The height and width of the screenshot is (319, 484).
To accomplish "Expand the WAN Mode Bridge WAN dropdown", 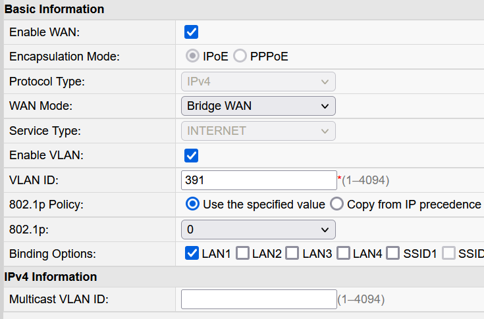I will coord(258,106).
